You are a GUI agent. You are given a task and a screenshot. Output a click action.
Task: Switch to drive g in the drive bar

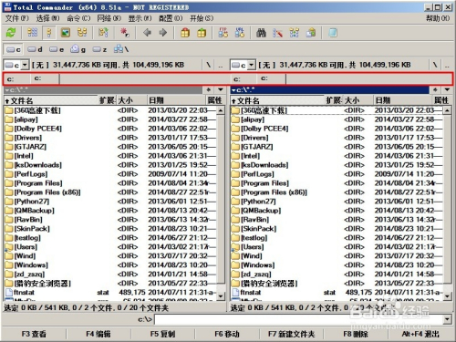pyautogui.click(x=78, y=49)
